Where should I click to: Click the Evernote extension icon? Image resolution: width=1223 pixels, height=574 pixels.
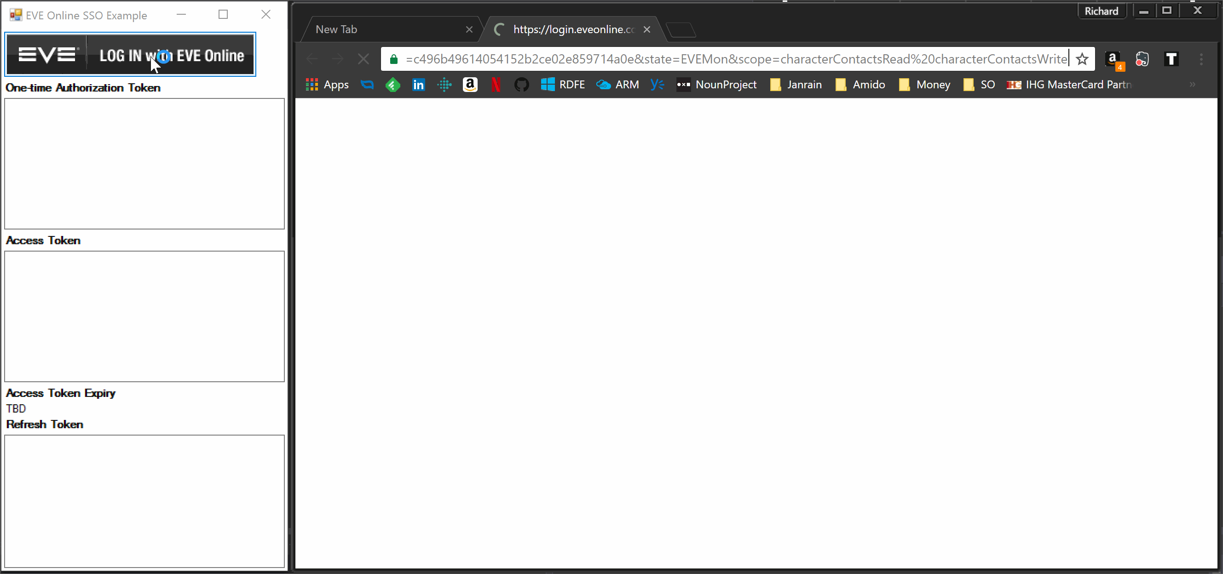tap(1142, 59)
